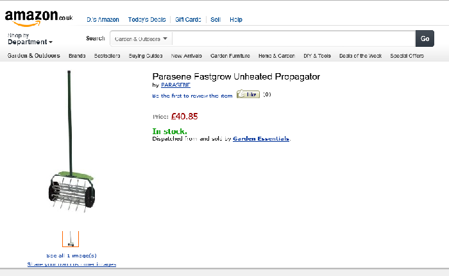The width and height of the screenshot is (449, 276).
Task: Open the Special Offers tab
Action: (407, 56)
